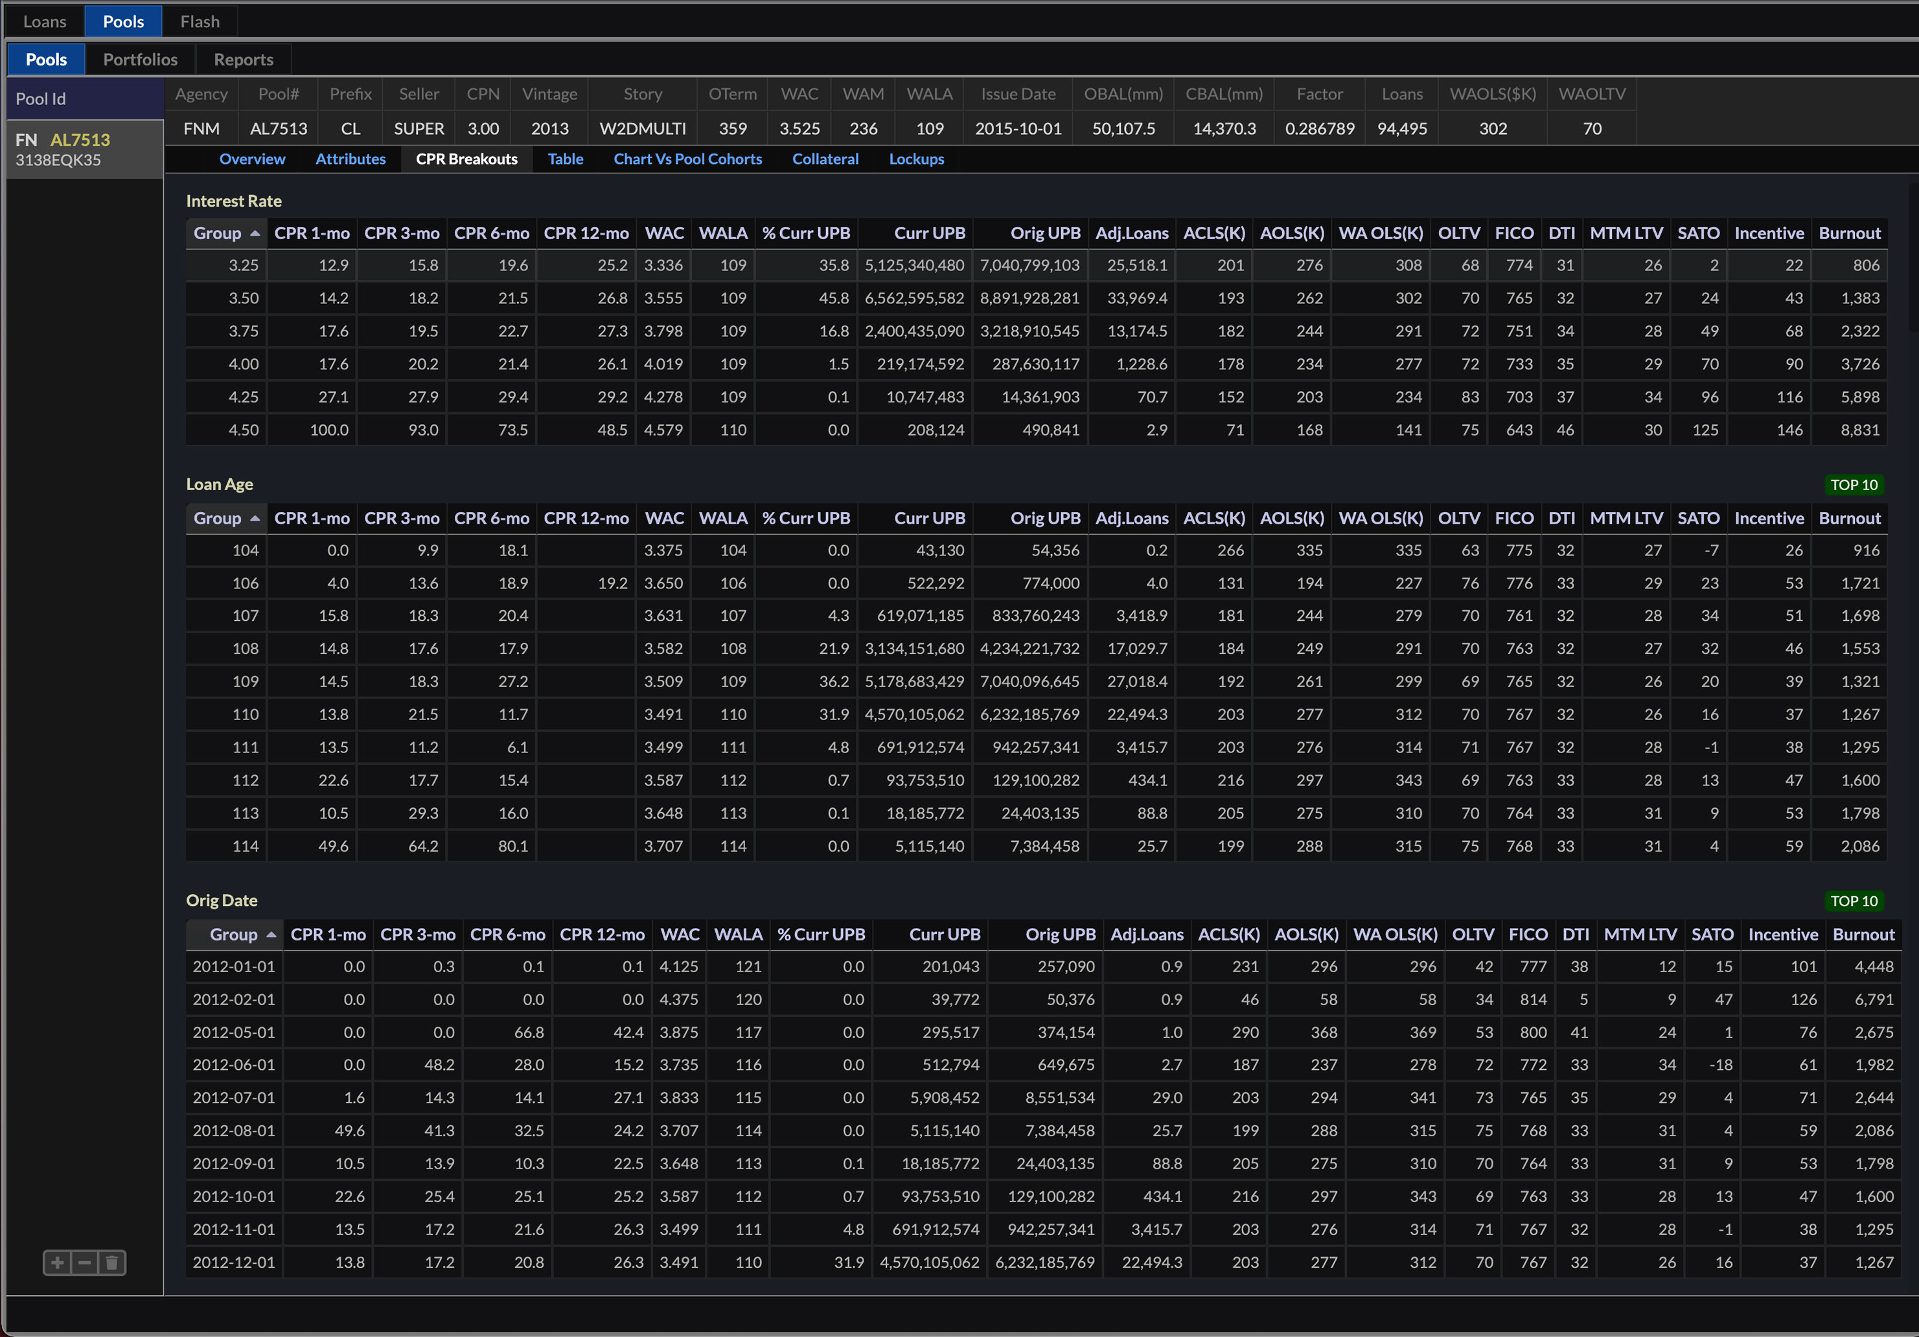Screen dimensions: 1919x1337
Task: Click sort arrow in Orig Date Group header
Action: pyautogui.click(x=271, y=935)
